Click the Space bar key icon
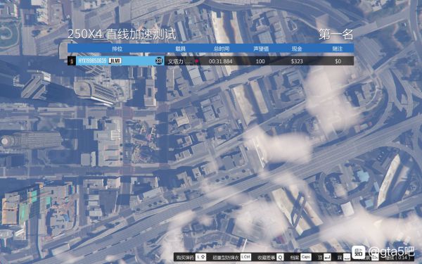This screenshot has height=264, width=422. tap(347, 257)
